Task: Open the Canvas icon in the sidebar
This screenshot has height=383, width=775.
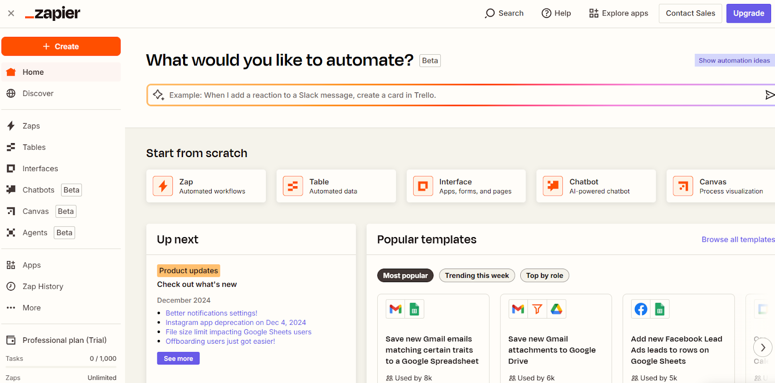Action: click(x=11, y=211)
